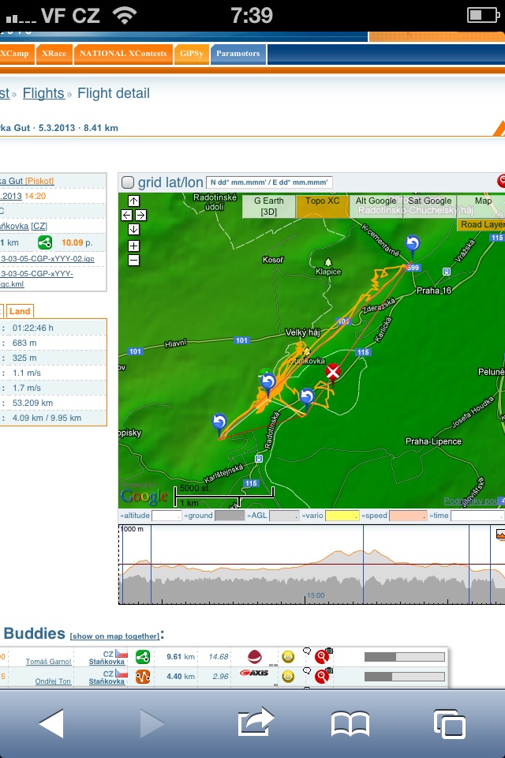Open the XRace tab
Screen dimensions: 505x758
[x=54, y=54]
